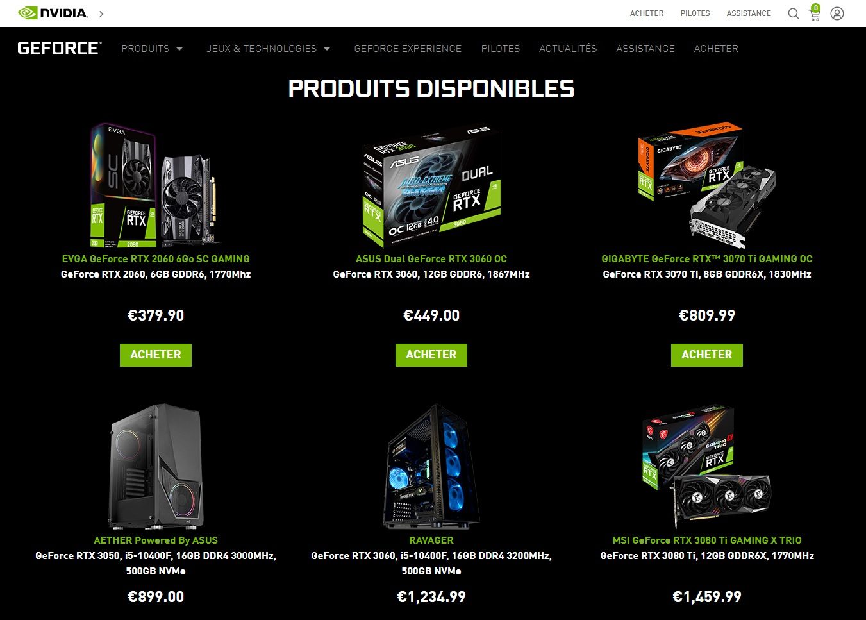
Task: Go to Actualités in GeForce navigation
Action: [x=568, y=49]
